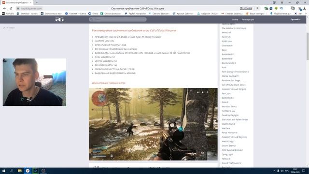Open the Rust link in sidebar
Viewport: 309px width, 174px height.
(x=224, y=67)
